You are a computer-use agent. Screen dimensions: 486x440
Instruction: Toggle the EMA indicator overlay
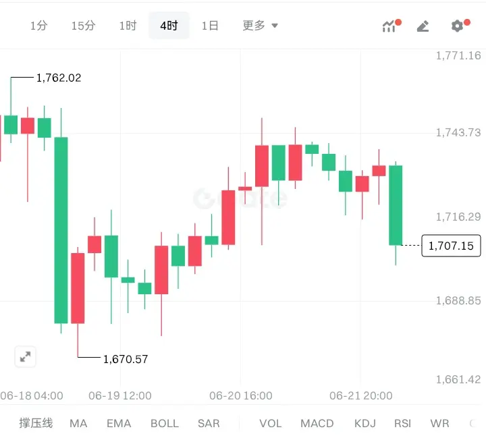pyautogui.click(x=119, y=423)
